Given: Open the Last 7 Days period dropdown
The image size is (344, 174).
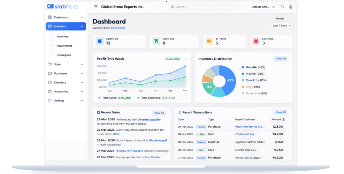Looking at the screenshot, I should (282, 26).
